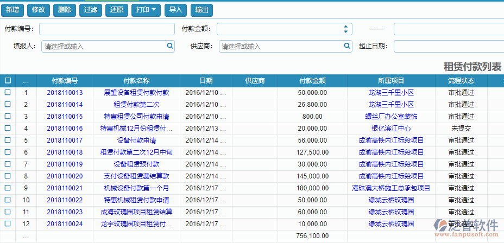Increase 付款金额 with the up stepper arrow

pyautogui.click(x=345, y=27)
